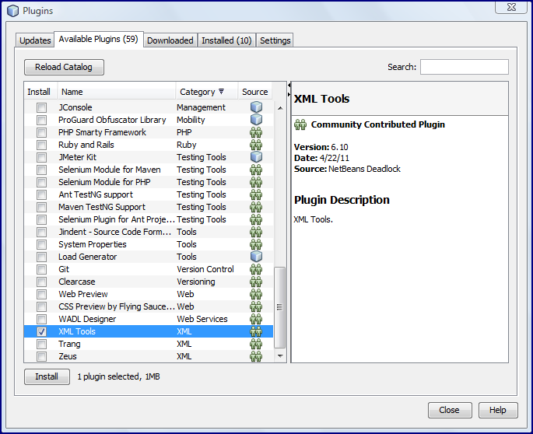Tick the Web Preview install checkbox

pos(41,294)
